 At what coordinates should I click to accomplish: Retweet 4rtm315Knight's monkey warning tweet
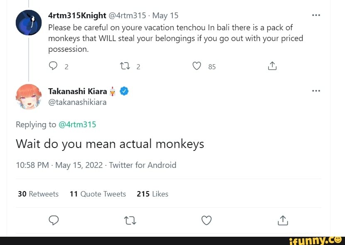(x=125, y=66)
